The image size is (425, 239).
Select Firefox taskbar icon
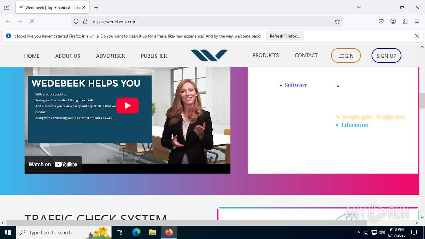click(169, 232)
